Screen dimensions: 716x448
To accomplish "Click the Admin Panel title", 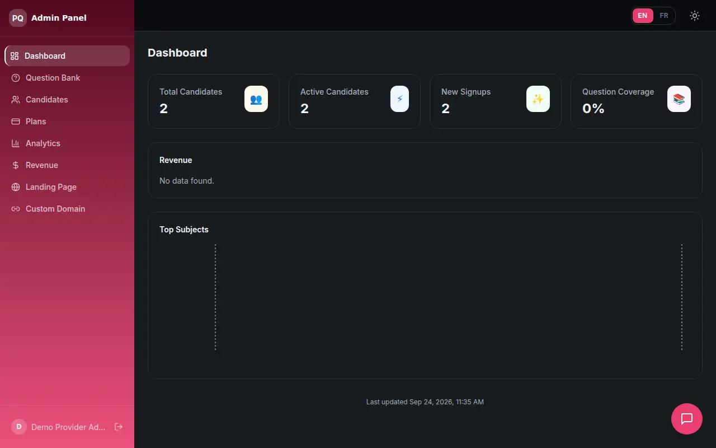I will click(x=59, y=18).
